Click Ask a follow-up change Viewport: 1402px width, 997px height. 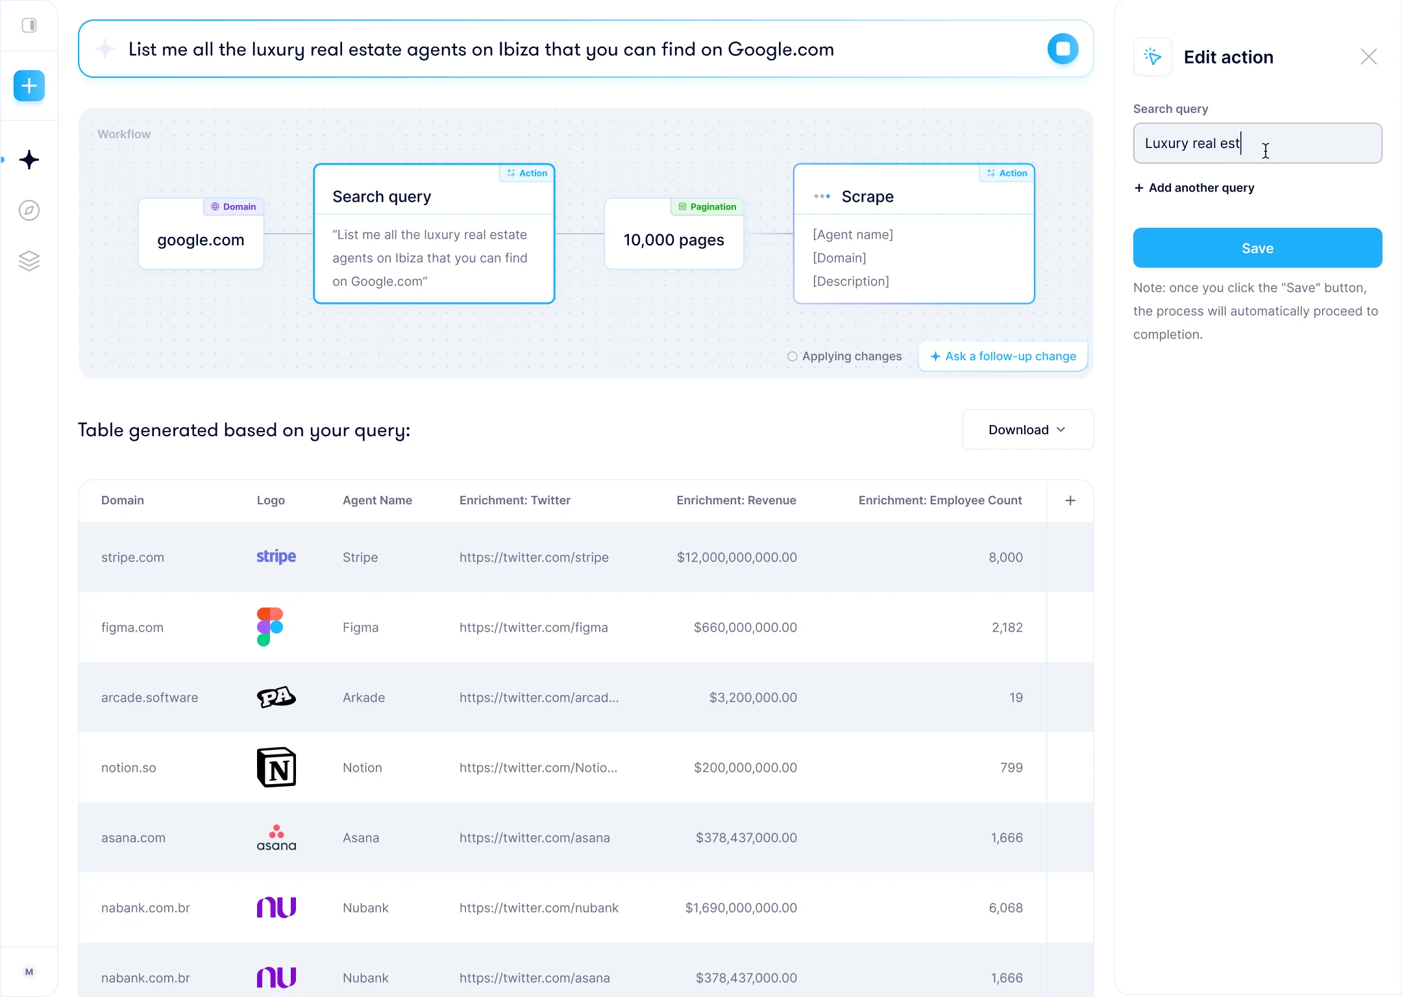point(1003,356)
